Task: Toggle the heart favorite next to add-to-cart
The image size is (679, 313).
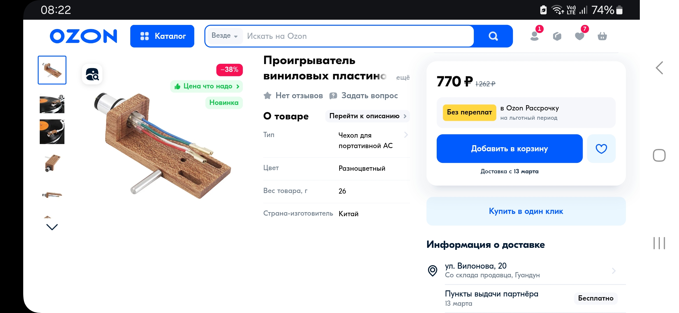Action: tap(601, 149)
